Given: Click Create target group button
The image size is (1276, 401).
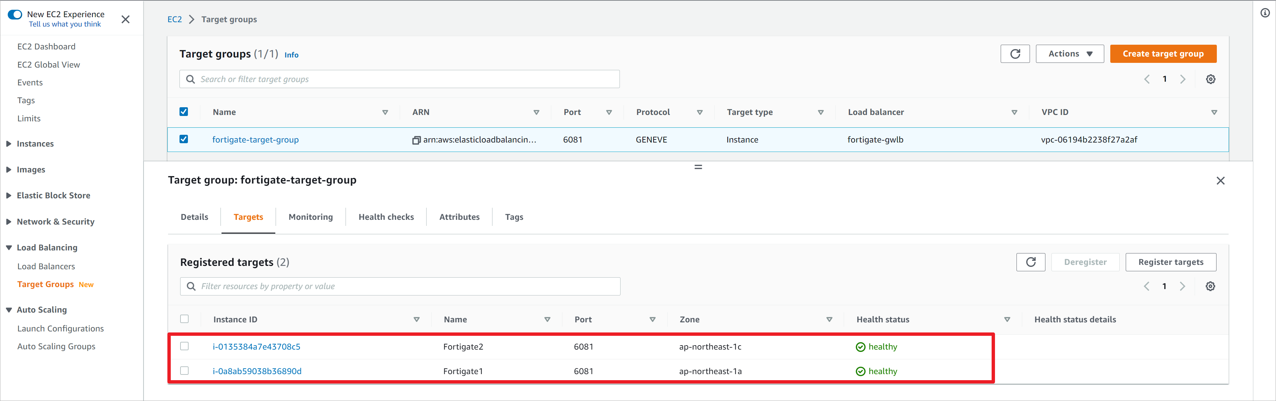Looking at the screenshot, I should pyautogui.click(x=1163, y=54).
